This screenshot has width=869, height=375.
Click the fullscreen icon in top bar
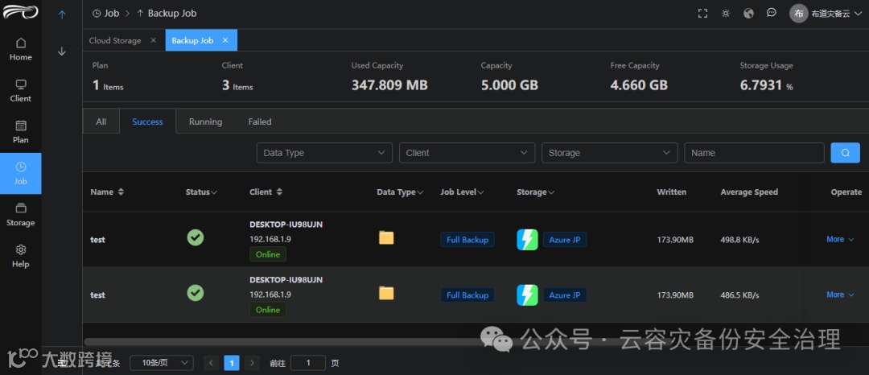click(702, 14)
